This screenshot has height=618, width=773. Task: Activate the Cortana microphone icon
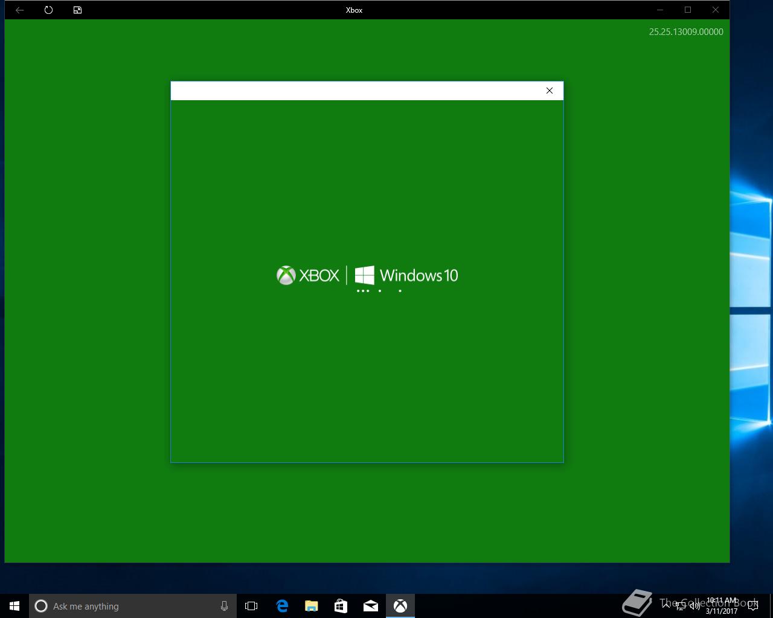coord(224,606)
